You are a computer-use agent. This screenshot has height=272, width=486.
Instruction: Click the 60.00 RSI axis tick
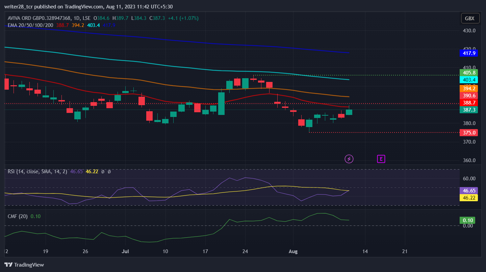pos(469,179)
